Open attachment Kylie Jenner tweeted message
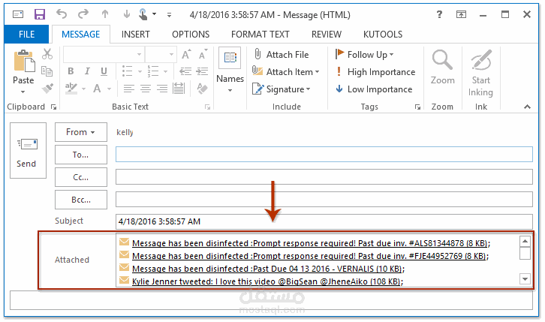This screenshot has height=322, width=545. 267,281
